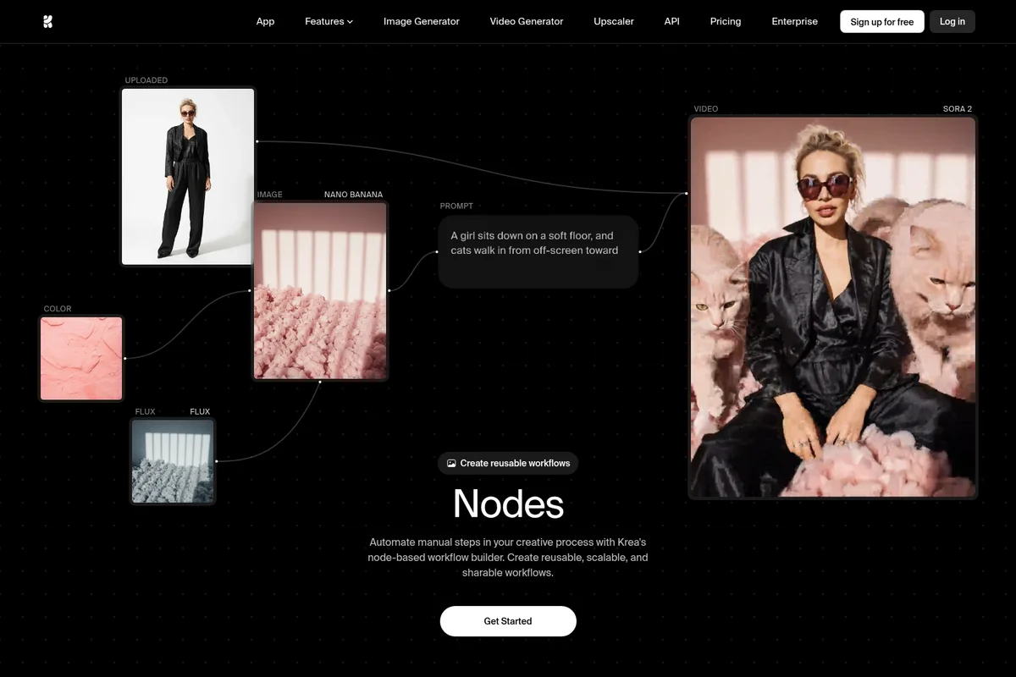Image resolution: width=1016 pixels, height=677 pixels.
Task: Open the Video Generator page
Action: 526,21
